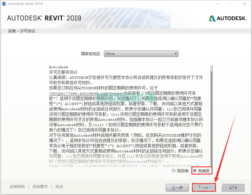This screenshot has height=195, width=252.
Task: Minimize the Revit installer window
Action: tap(218, 4)
